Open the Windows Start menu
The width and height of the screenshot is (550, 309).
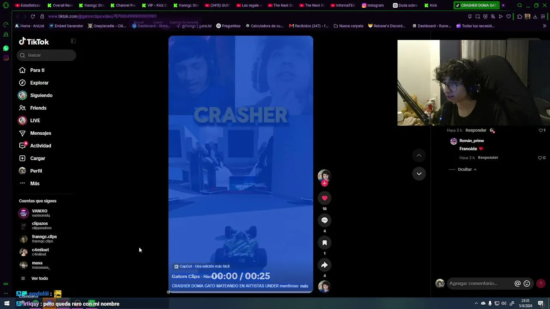click(6, 303)
